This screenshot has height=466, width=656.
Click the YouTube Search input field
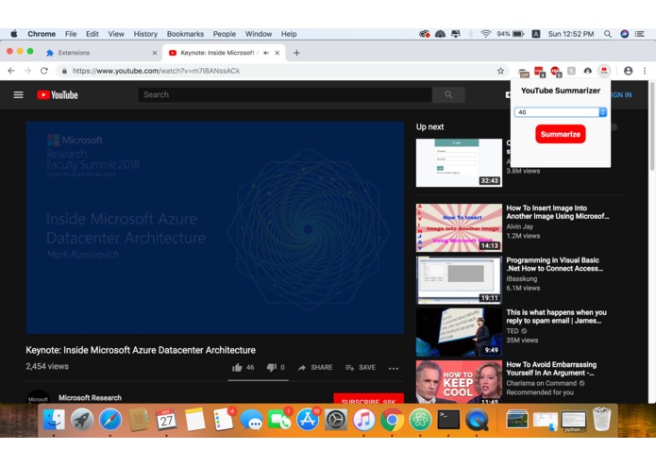tap(285, 95)
